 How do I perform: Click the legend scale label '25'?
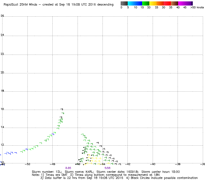pos(157,7)
